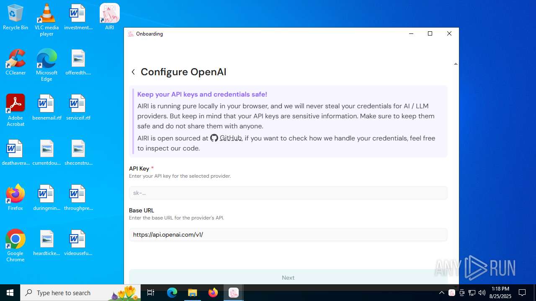Image resolution: width=536 pixels, height=301 pixels.
Task: Open Firefox from the taskbar
Action: (x=213, y=293)
